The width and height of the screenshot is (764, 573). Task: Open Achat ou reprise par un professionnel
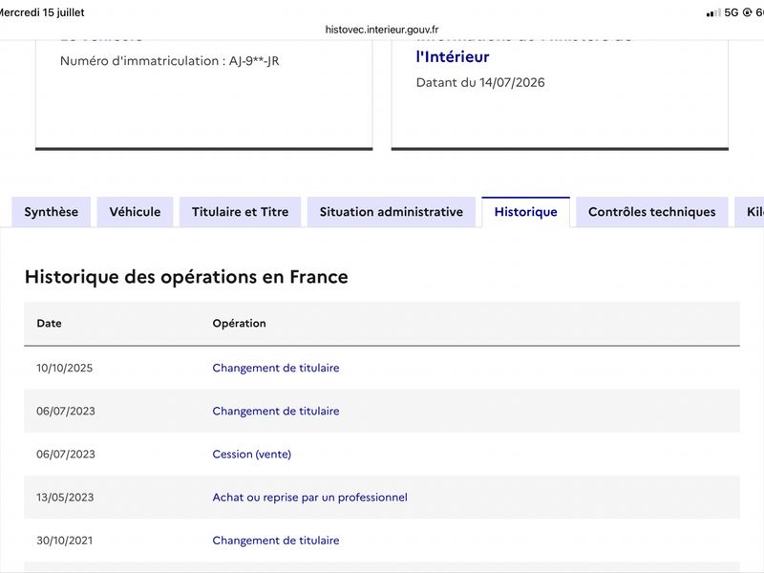pos(309,498)
